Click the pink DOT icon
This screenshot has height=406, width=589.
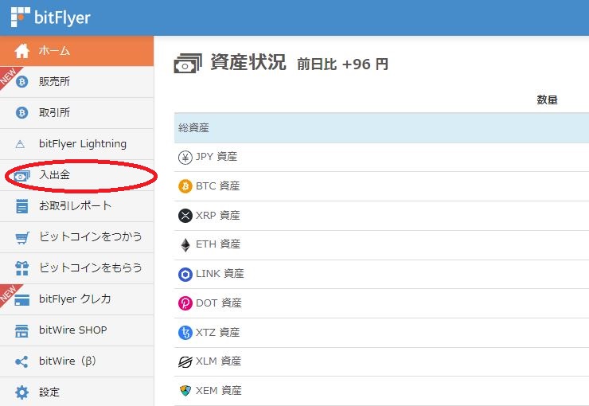(x=185, y=303)
